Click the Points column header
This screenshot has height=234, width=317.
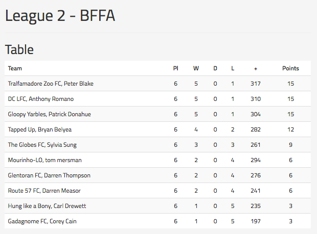(x=290, y=68)
